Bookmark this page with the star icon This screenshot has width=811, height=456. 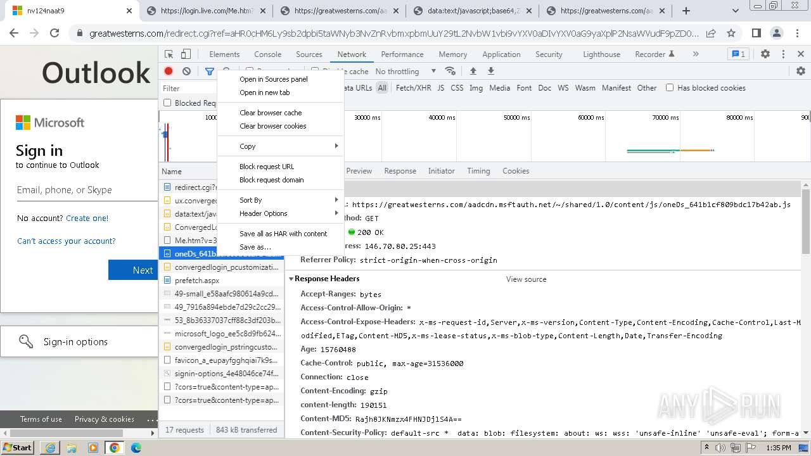click(731, 34)
